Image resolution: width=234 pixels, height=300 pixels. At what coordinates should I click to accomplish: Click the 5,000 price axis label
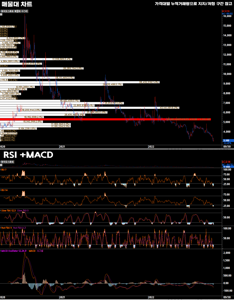pos(227,122)
